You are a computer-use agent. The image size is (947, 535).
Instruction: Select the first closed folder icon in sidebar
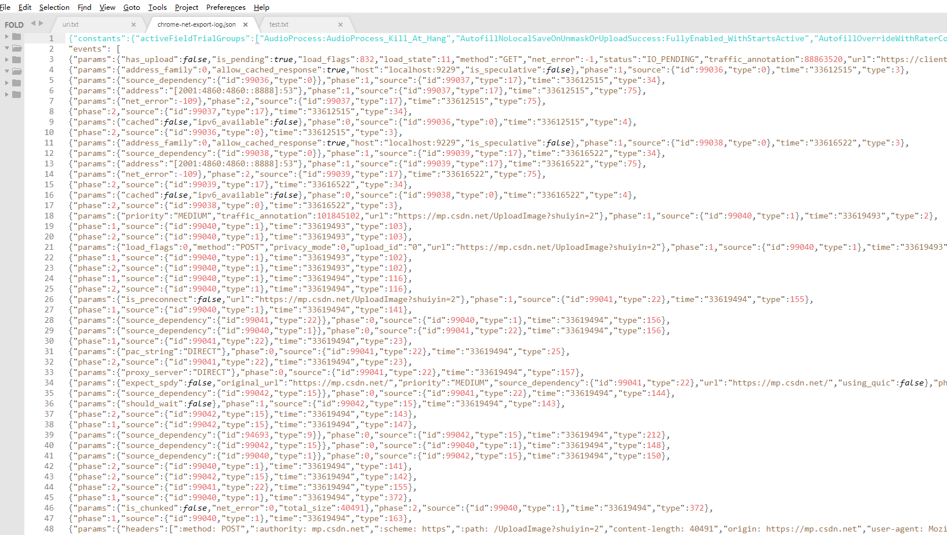coord(17,37)
